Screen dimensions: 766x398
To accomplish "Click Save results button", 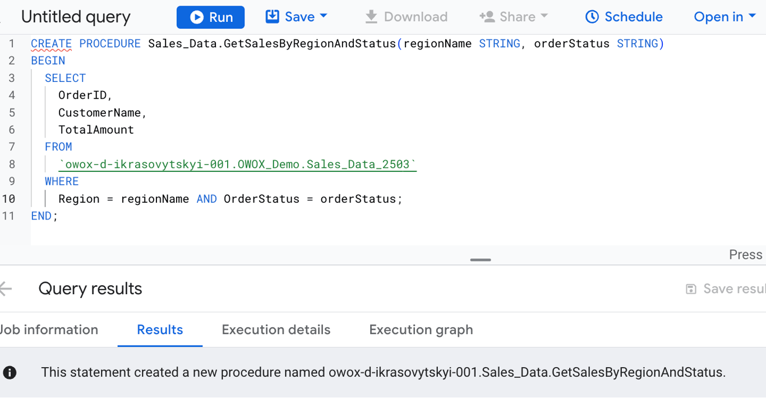I will click(x=726, y=289).
